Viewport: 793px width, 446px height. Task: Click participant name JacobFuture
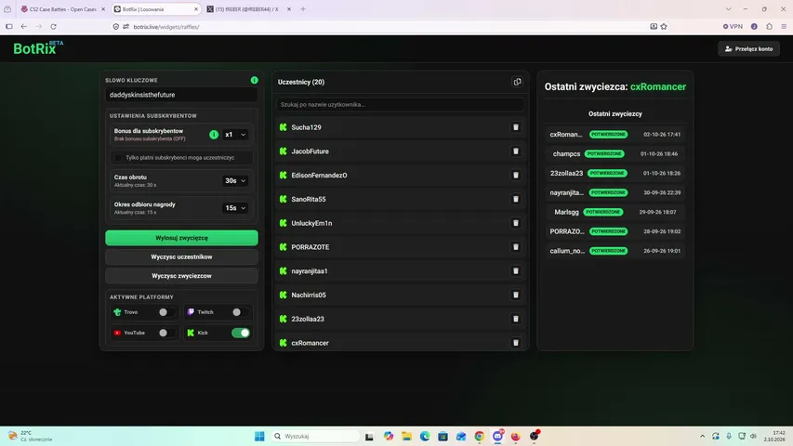click(310, 151)
